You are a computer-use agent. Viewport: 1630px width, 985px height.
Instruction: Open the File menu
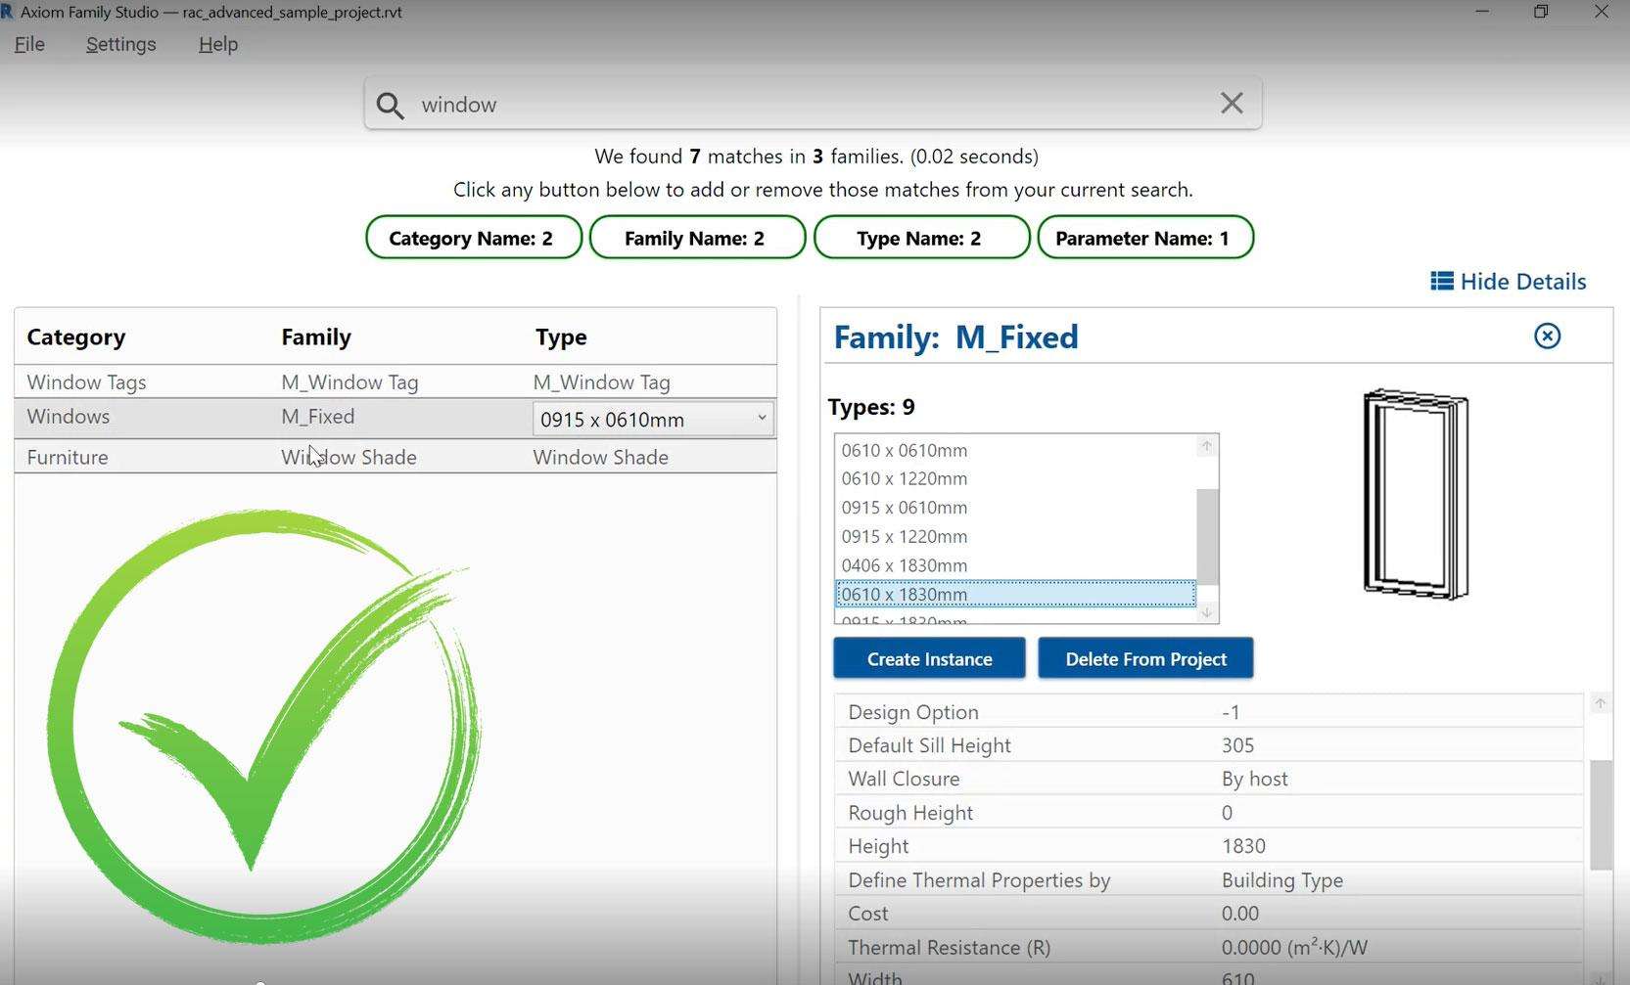coord(29,44)
